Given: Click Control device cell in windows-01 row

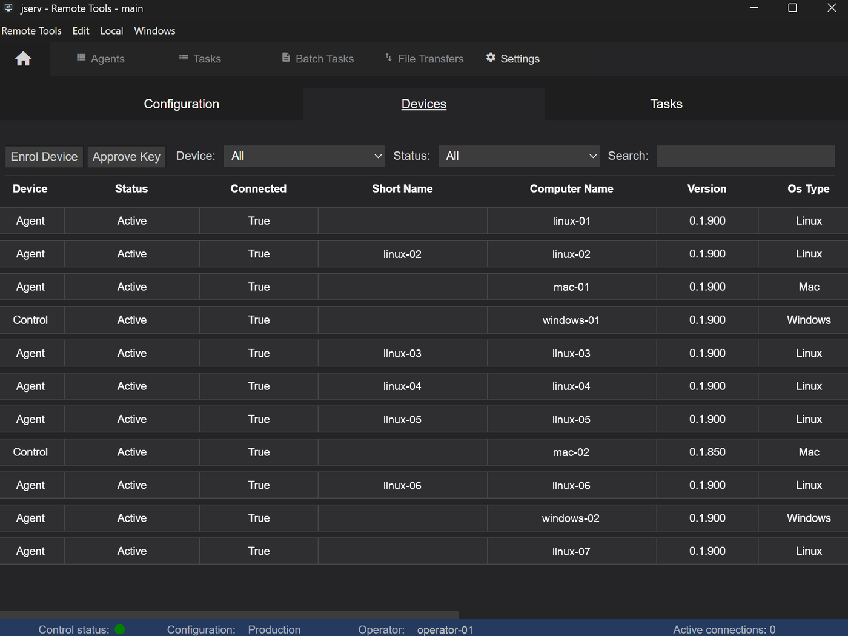Looking at the screenshot, I should [31, 320].
